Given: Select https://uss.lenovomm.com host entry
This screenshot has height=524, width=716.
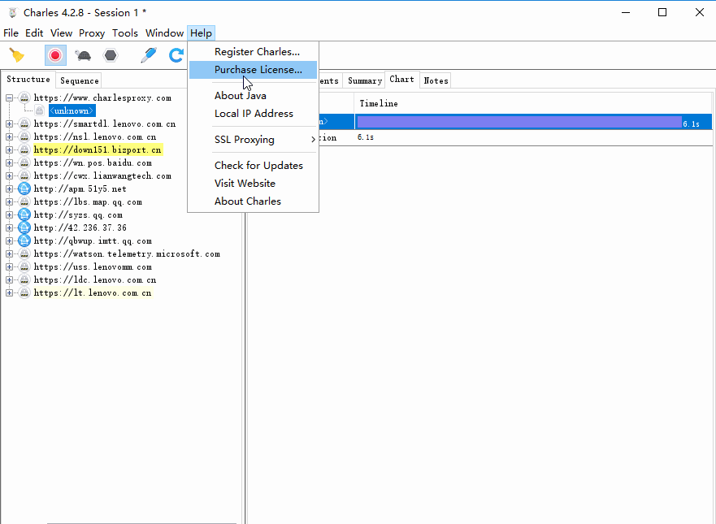Looking at the screenshot, I should 93,266.
